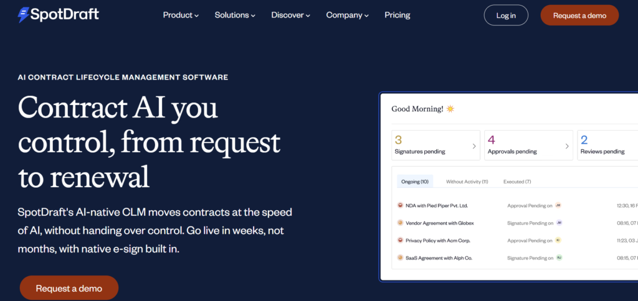Switch to Executed (7) tab
Screen dimensions: 638x301
[x=517, y=182]
